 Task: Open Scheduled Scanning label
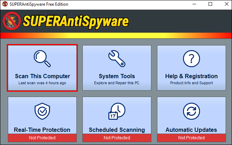[117, 130]
